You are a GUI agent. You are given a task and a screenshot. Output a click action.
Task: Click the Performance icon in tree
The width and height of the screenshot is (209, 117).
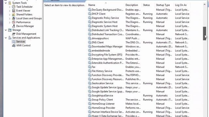tap(14, 22)
